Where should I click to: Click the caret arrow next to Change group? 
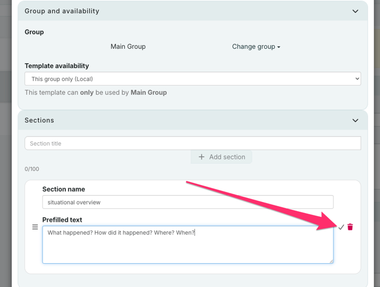click(x=278, y=47)
